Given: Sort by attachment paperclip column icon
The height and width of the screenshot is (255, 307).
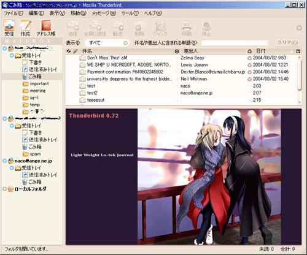Looking at the screenshot, I should (76, 51).
